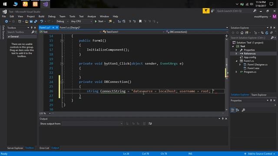Toggle outlining collapse for DBConnection method
The image size is (278, 156).
62,82
